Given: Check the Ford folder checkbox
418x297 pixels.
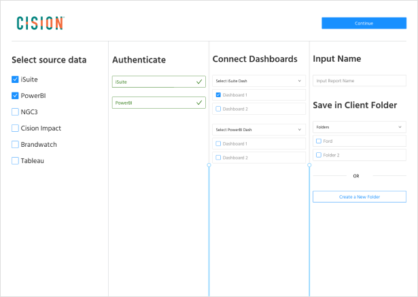Looking at the screenshot, I should point(319,141).
